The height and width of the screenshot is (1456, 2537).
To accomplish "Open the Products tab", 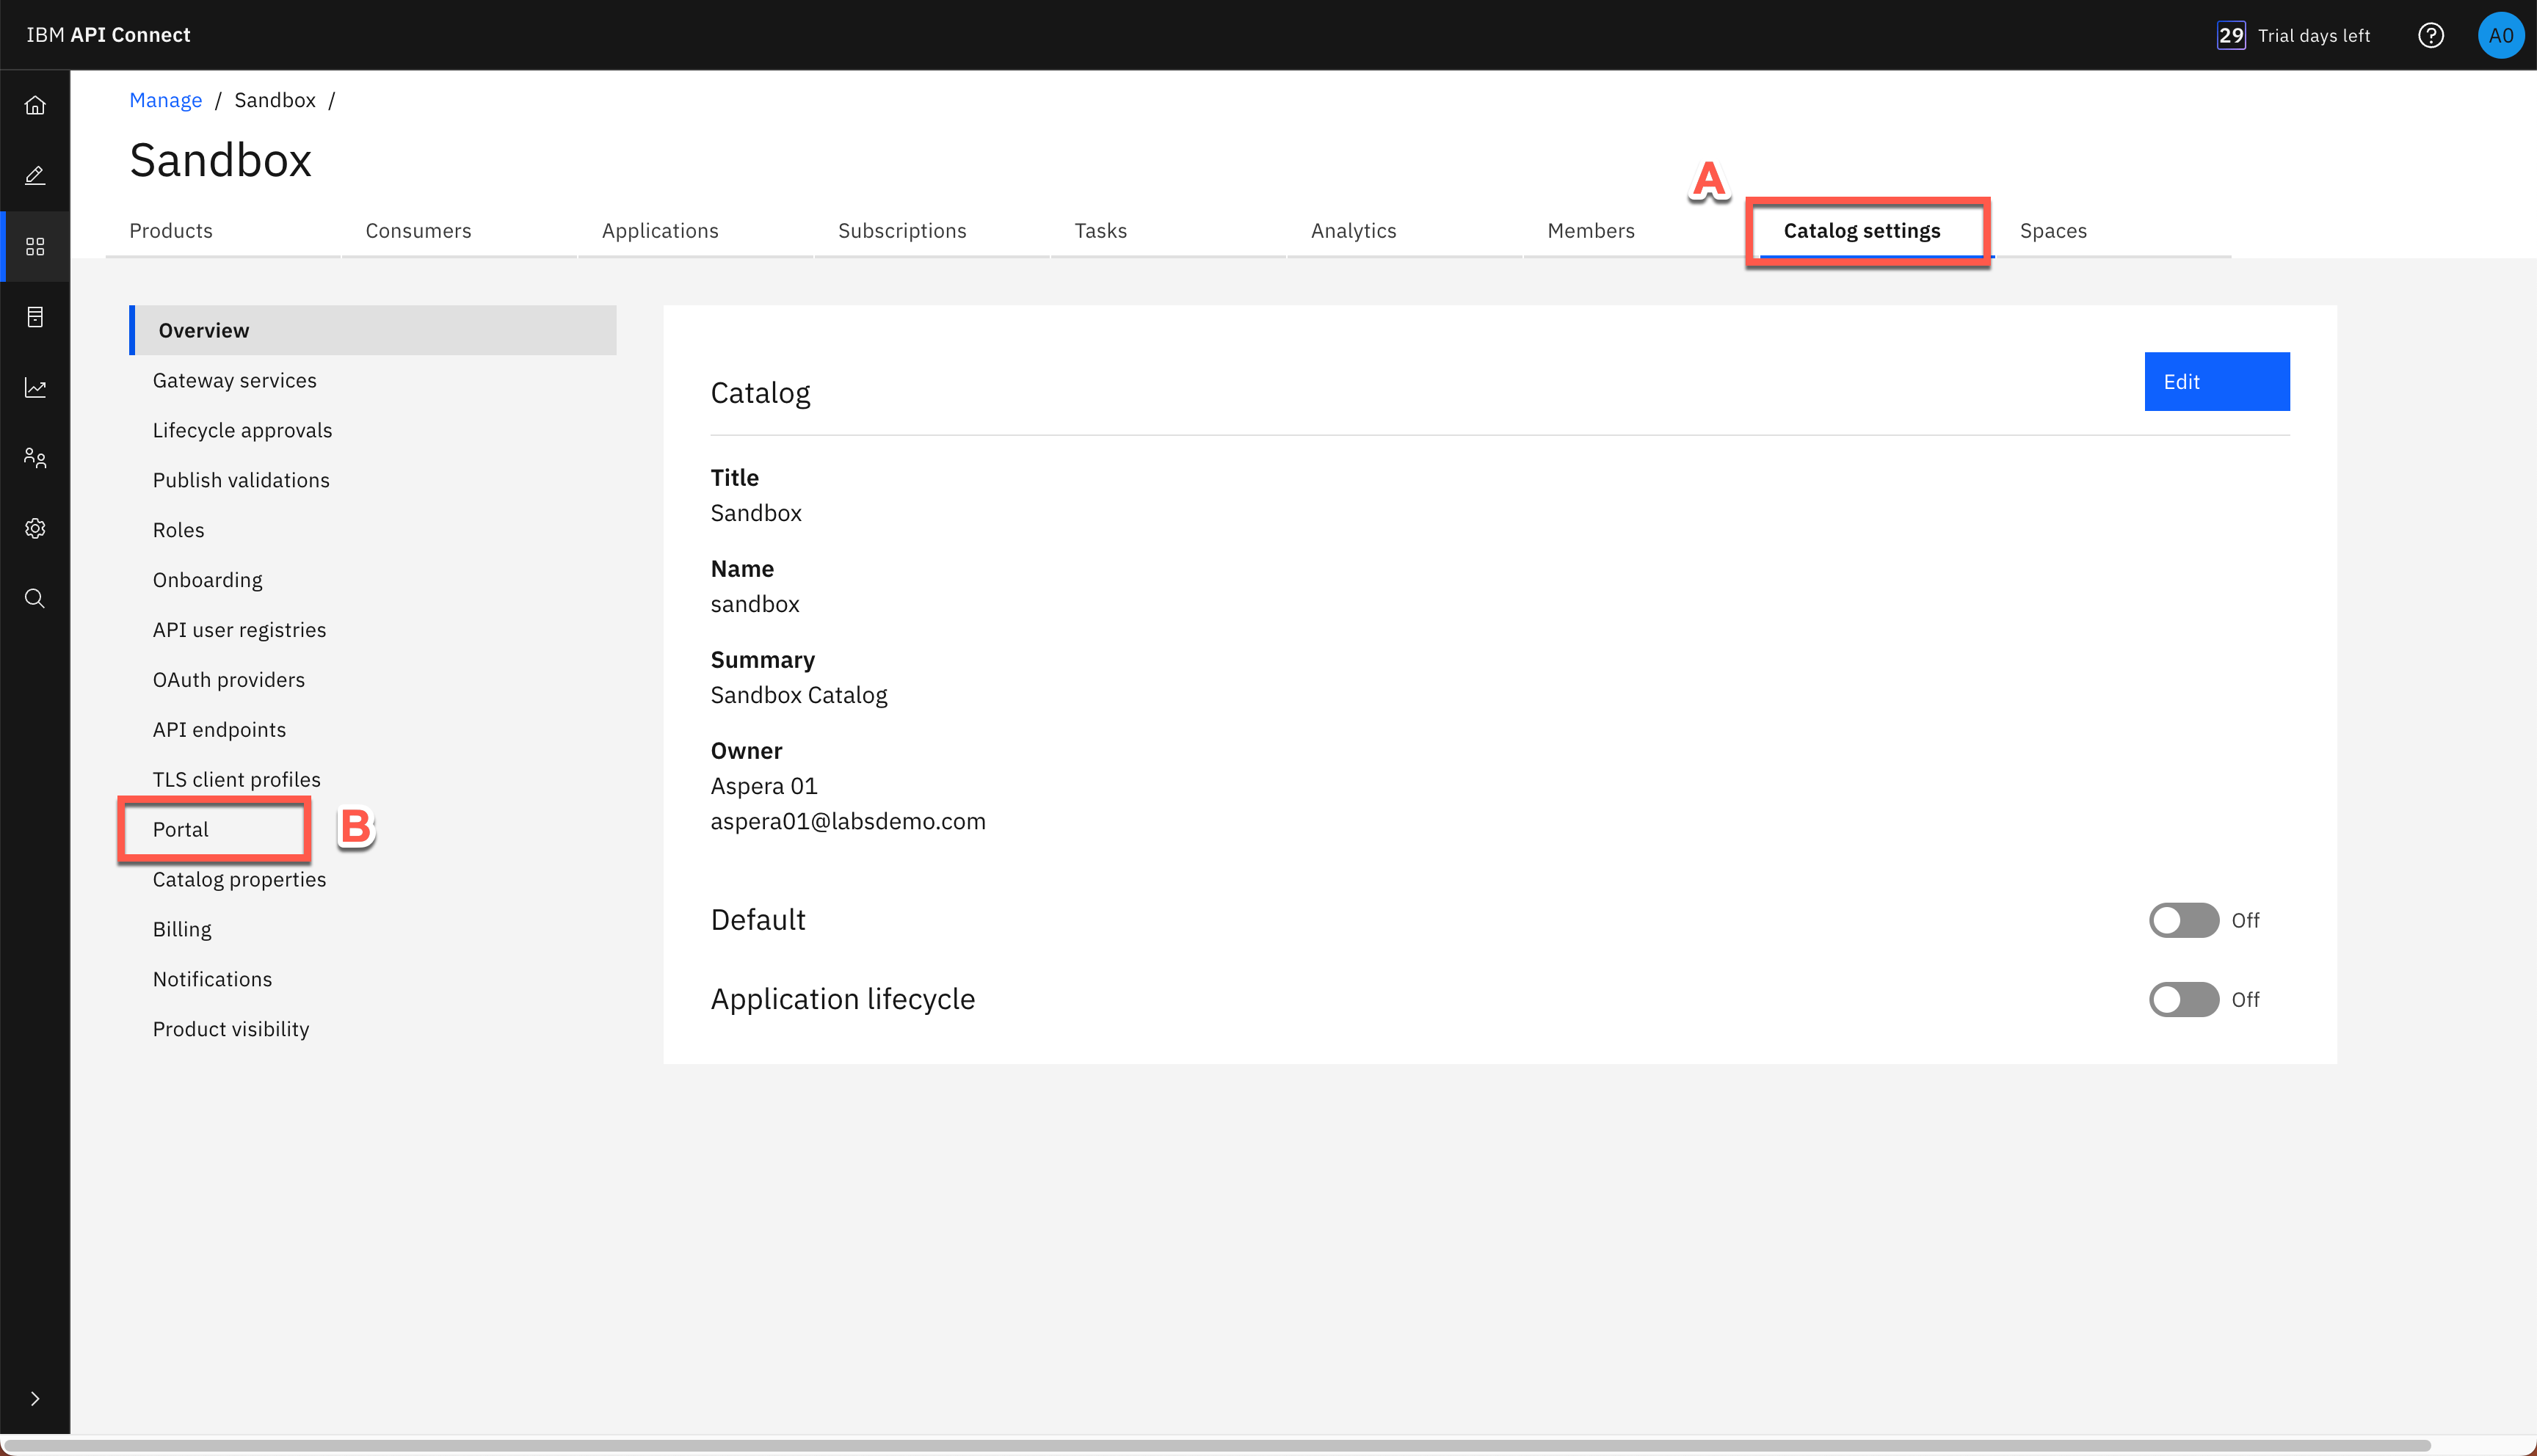I will (x=171, y=230).
